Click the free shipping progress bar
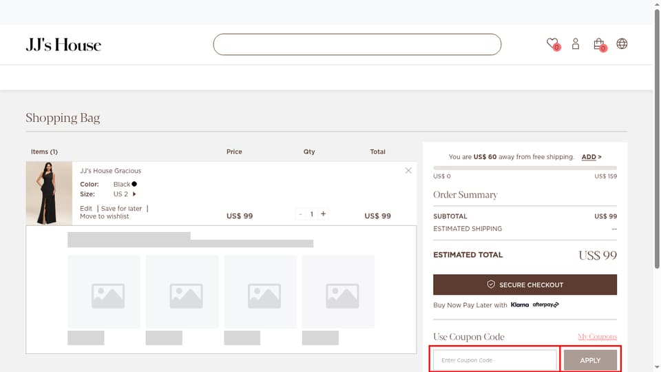 click(525, 168)
